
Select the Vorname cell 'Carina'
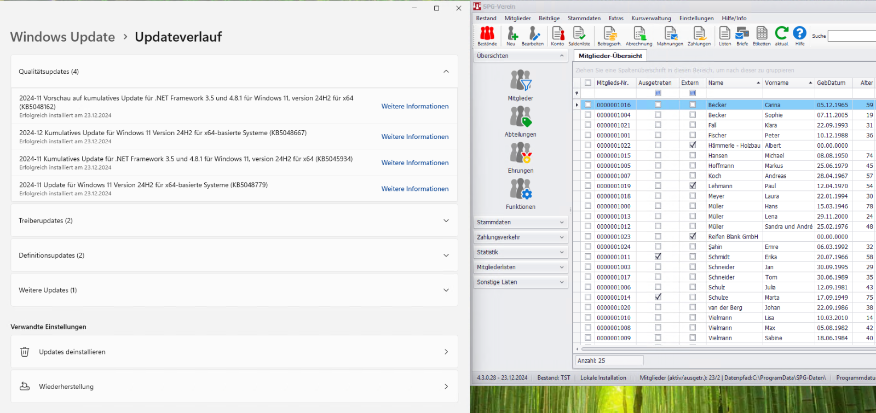click(788, 104)
